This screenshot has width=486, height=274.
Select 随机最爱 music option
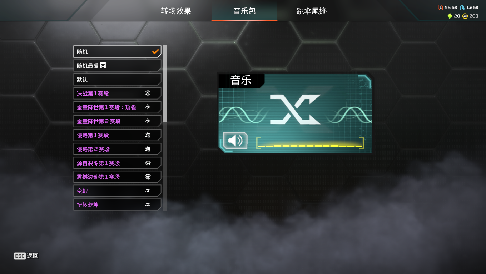point(117,66)
